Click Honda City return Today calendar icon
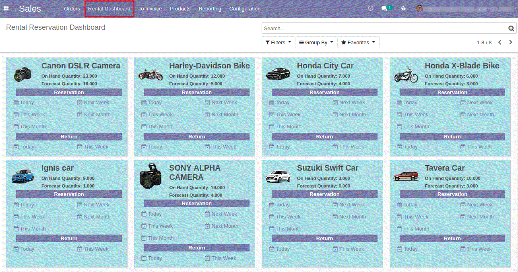This screenshot has width=518, height=272. 272,147
